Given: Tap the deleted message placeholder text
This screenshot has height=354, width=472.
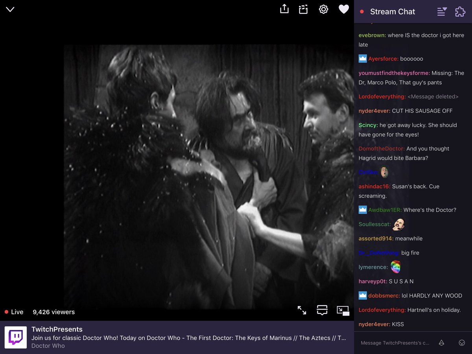Looking at the screenshot, I should [433, 97].
